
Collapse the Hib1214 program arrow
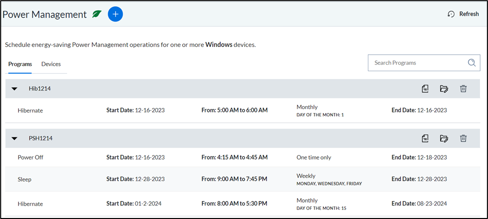pos(14,89)
